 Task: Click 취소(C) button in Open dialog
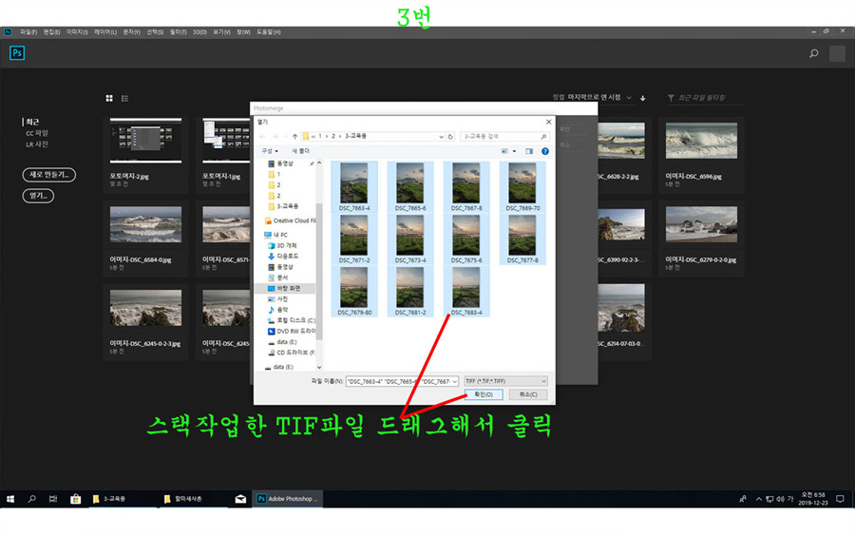click(528, 394)
